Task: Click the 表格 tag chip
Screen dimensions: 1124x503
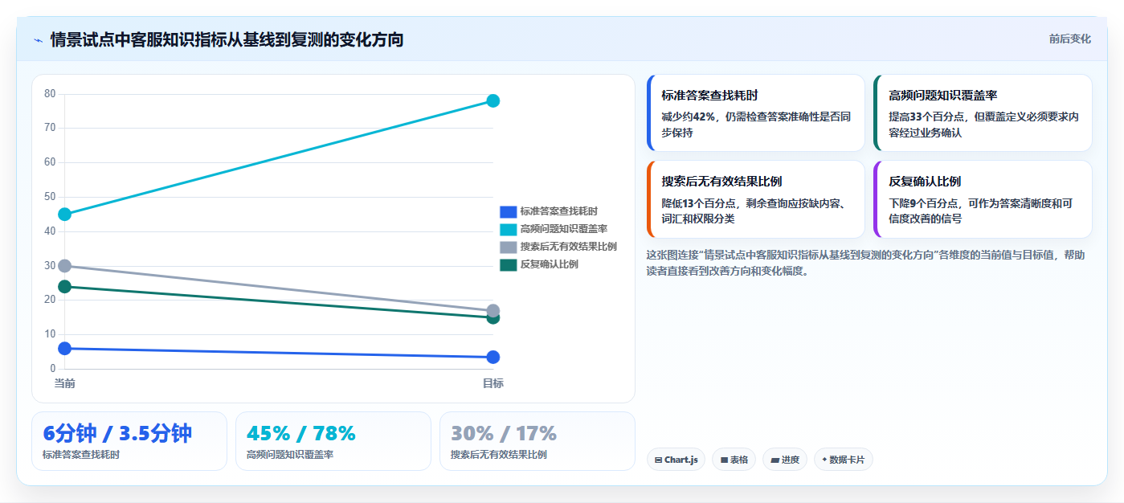Action: pos(734,460)
